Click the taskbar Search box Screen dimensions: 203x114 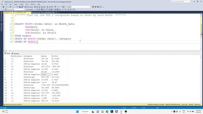pos(85,111)
